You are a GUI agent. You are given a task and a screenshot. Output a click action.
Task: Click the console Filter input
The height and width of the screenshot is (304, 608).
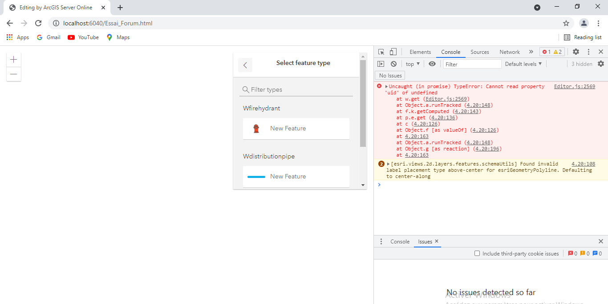tap(472, 64)
